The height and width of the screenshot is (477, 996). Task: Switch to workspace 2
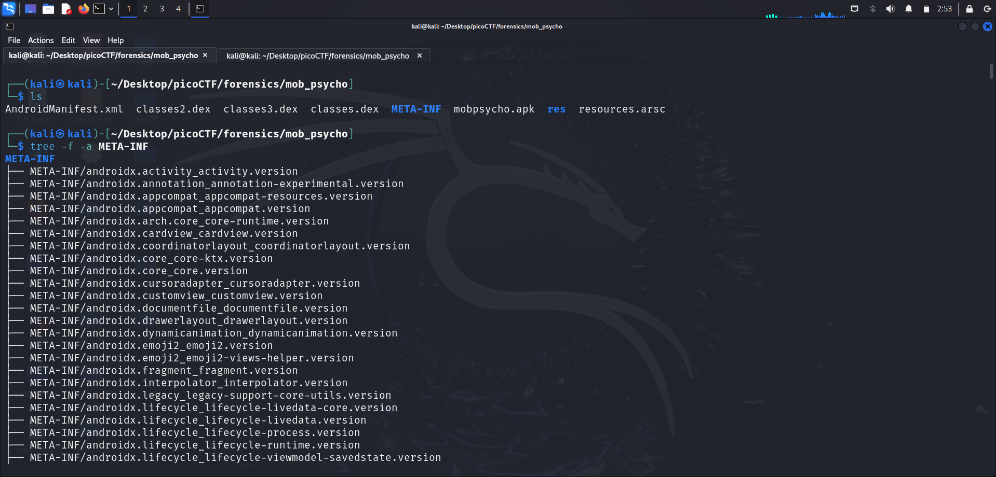click(x=145, y=9)
